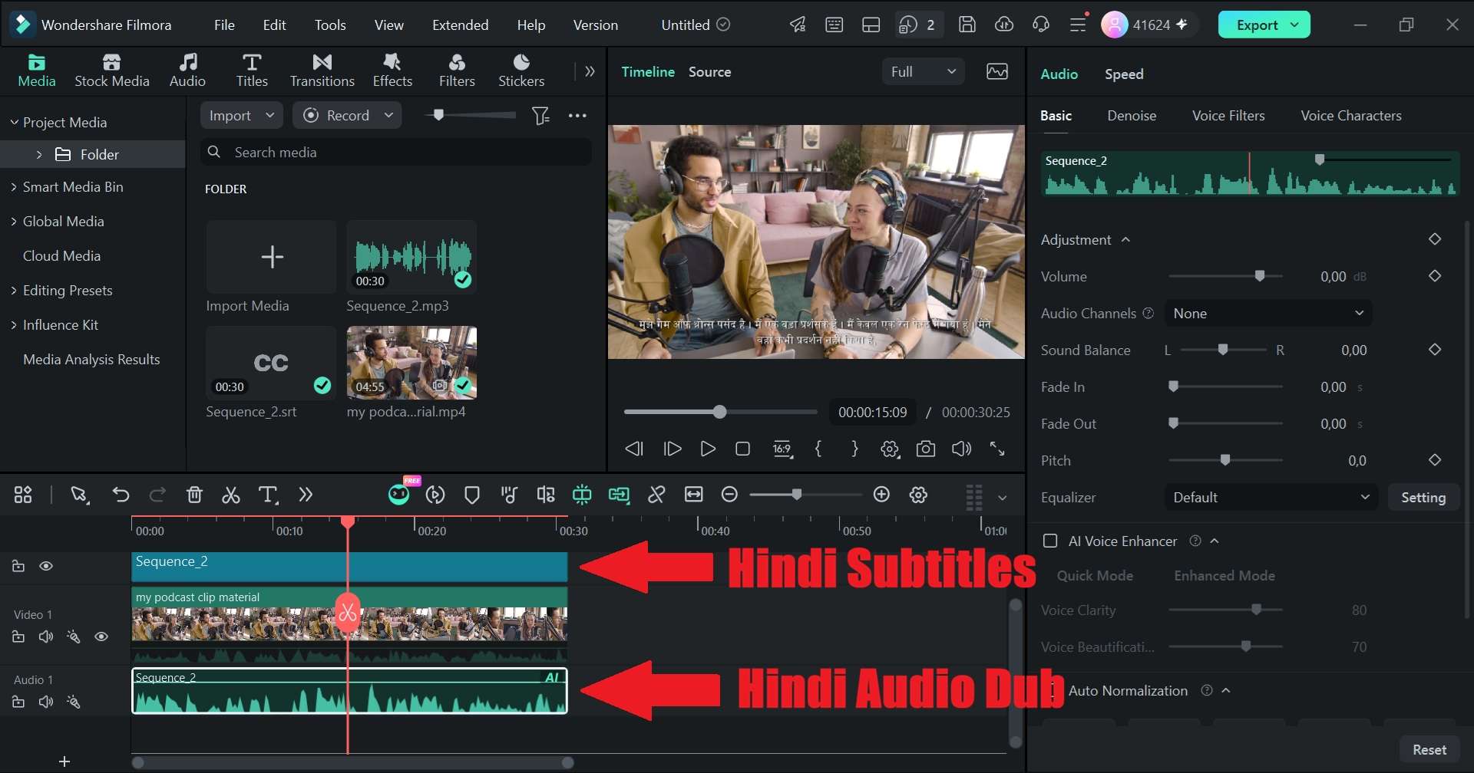Click the scissors split icon
1474x773 pixels.
[231, 495]
